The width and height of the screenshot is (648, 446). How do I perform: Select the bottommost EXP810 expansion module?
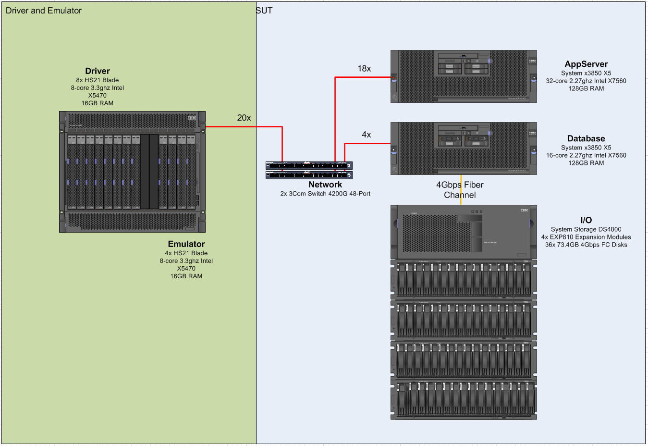click(x=463, y=399)
